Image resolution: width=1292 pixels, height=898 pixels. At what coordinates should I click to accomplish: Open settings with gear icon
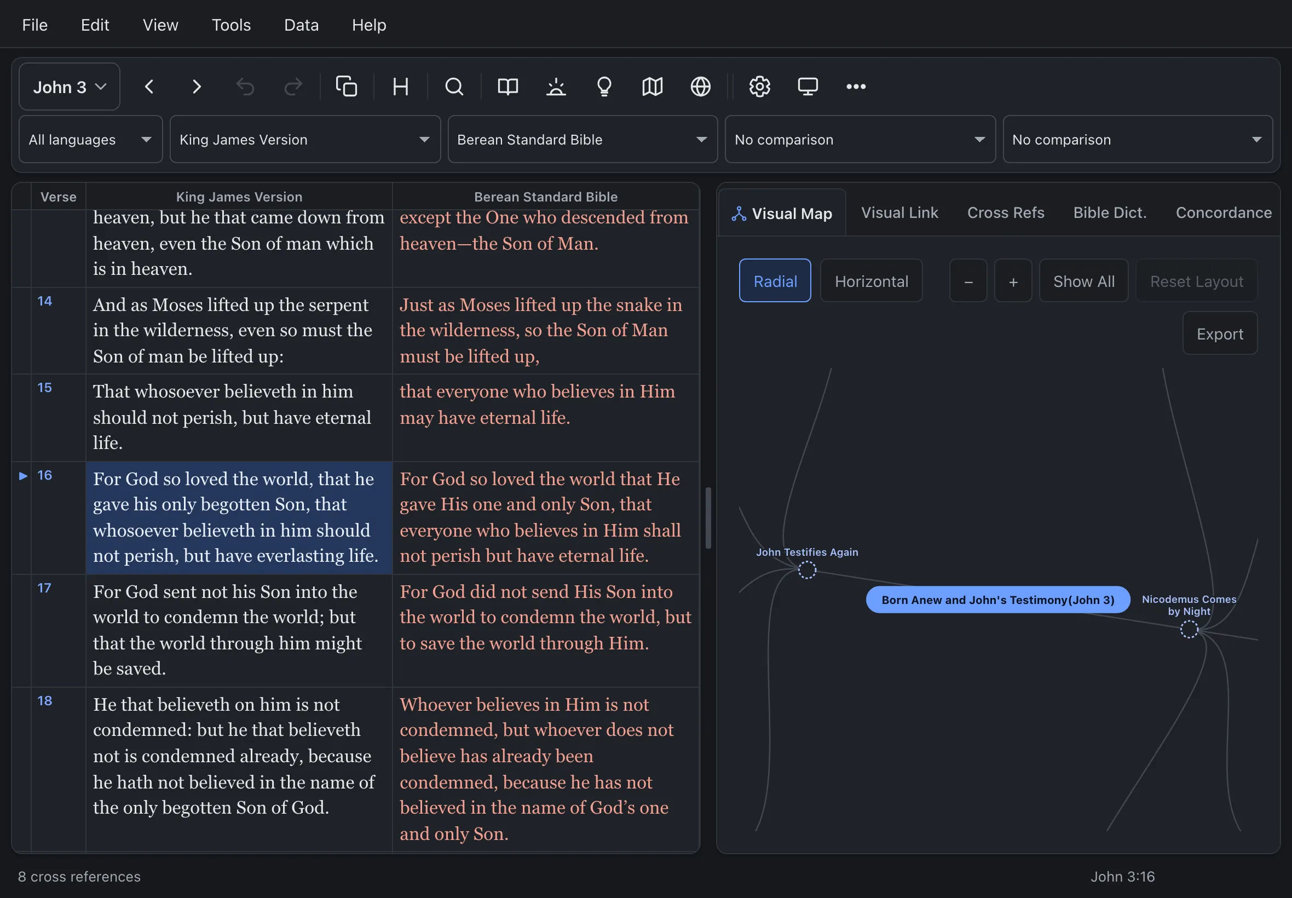click(x=759, y=87)
